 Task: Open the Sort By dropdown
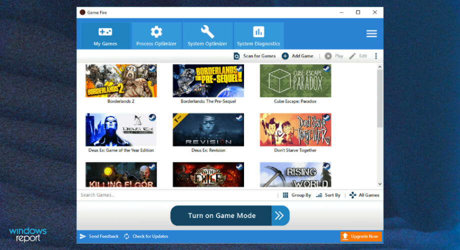point(328,195)
